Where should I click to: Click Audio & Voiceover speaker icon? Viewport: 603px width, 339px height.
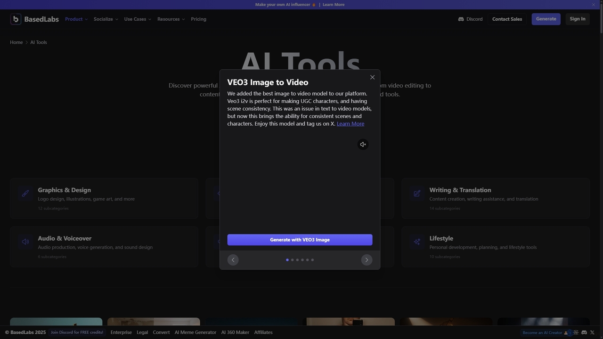coord(25,242)
